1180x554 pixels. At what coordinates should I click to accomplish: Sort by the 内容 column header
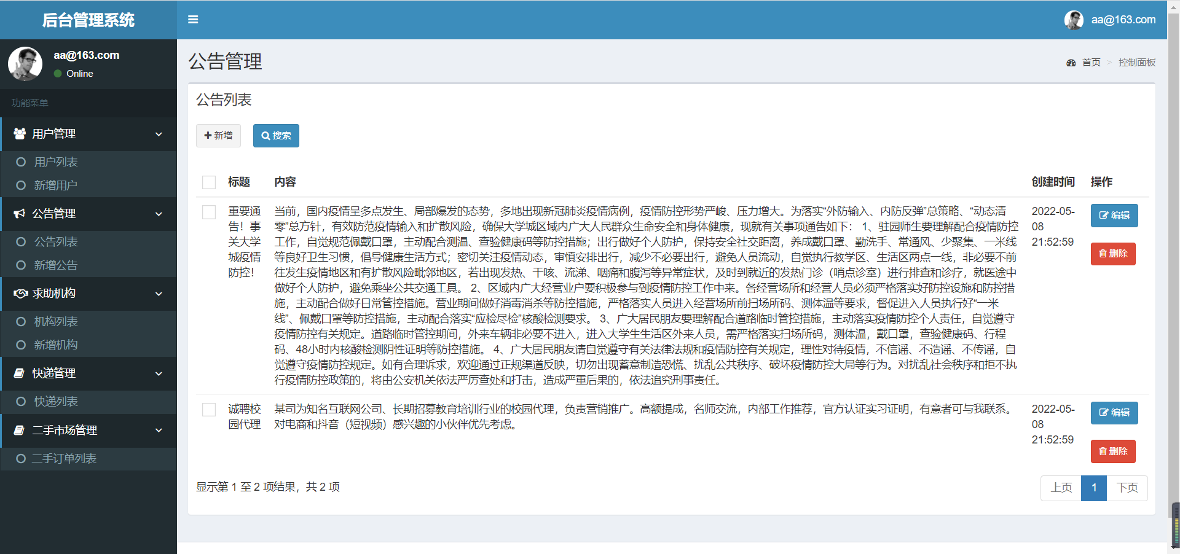tap(285, 182)
